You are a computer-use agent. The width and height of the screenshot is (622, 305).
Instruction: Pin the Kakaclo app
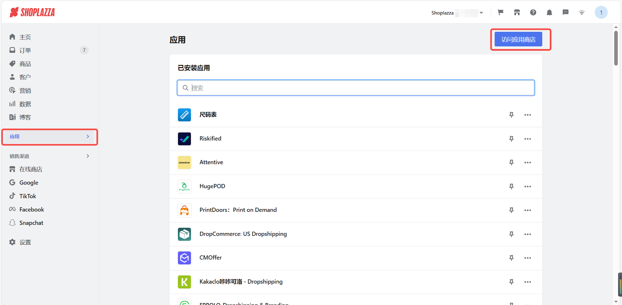point(512,282)
